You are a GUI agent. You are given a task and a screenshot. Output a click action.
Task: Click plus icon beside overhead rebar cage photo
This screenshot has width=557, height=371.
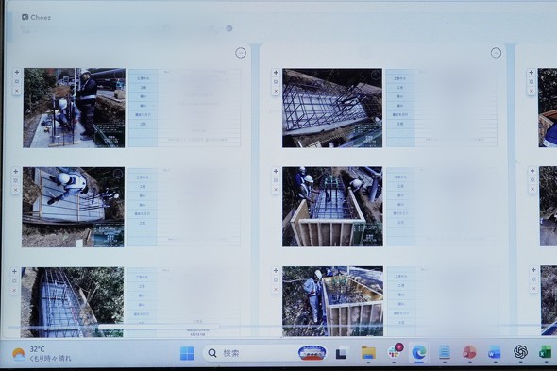coord(276,73)
